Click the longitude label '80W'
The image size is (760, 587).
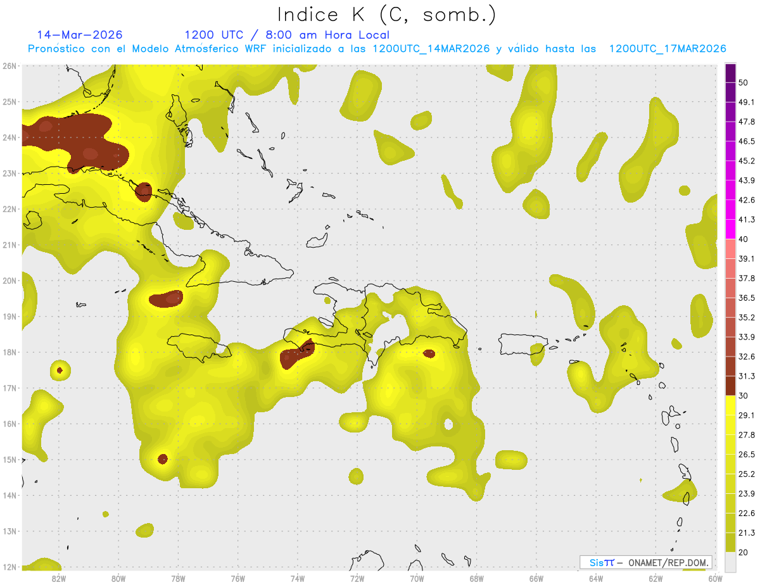coord(118,578)
